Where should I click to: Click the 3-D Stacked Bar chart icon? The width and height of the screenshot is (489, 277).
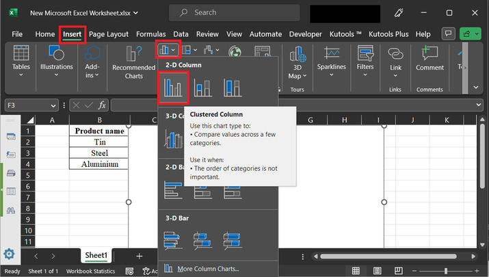pyautogui.click(x=203, y=239)
